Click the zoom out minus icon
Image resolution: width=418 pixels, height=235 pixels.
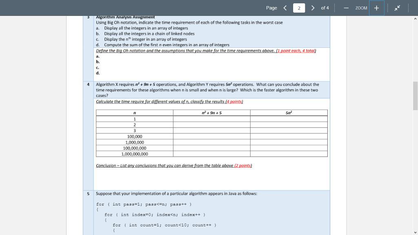pyautogui.click(x=347, y=8)
